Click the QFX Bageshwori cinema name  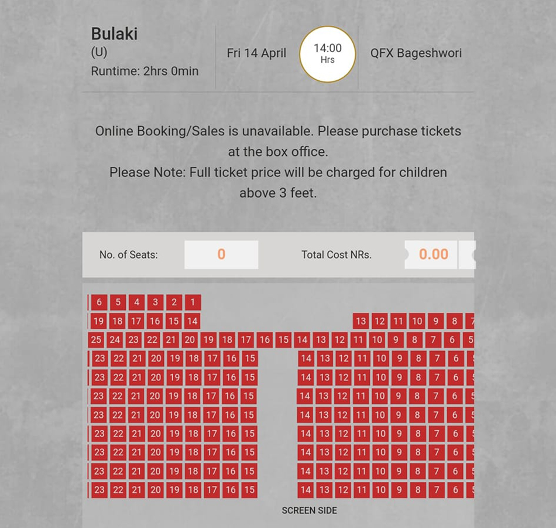tap(416, 53)
